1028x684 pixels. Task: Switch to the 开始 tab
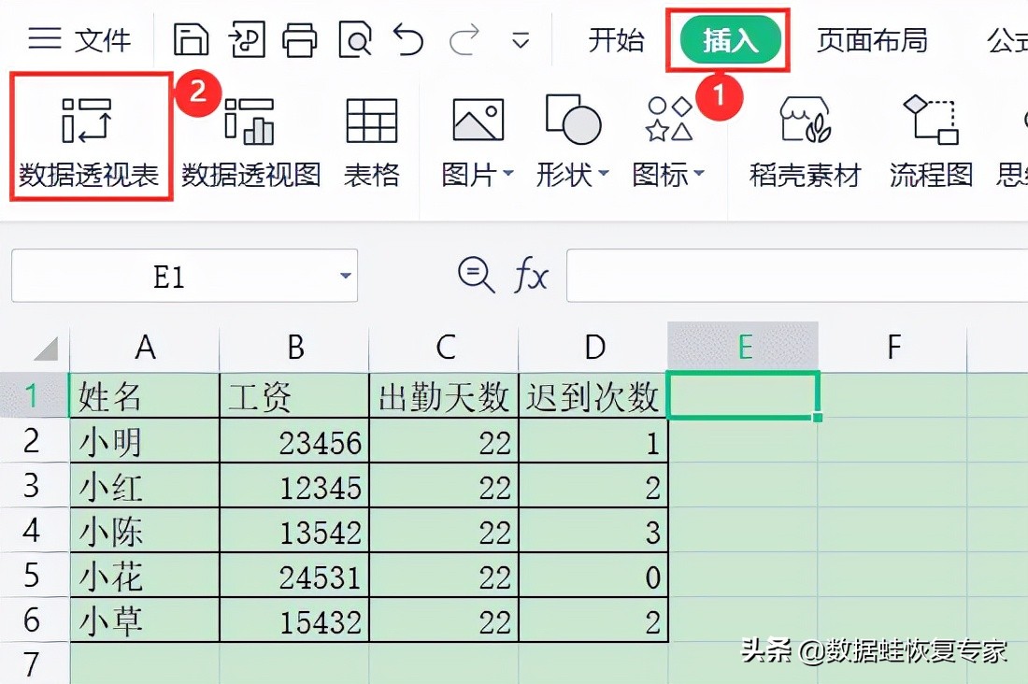616,40
